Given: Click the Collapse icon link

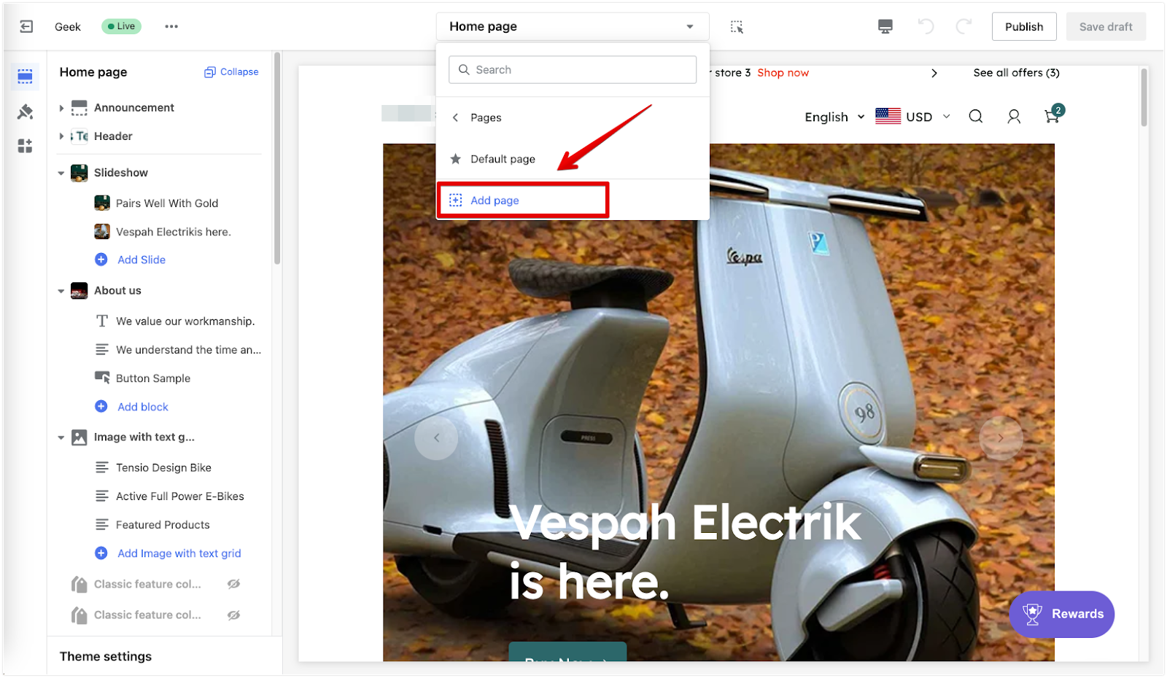Looking at the screenshot, I should coord(231,71).
